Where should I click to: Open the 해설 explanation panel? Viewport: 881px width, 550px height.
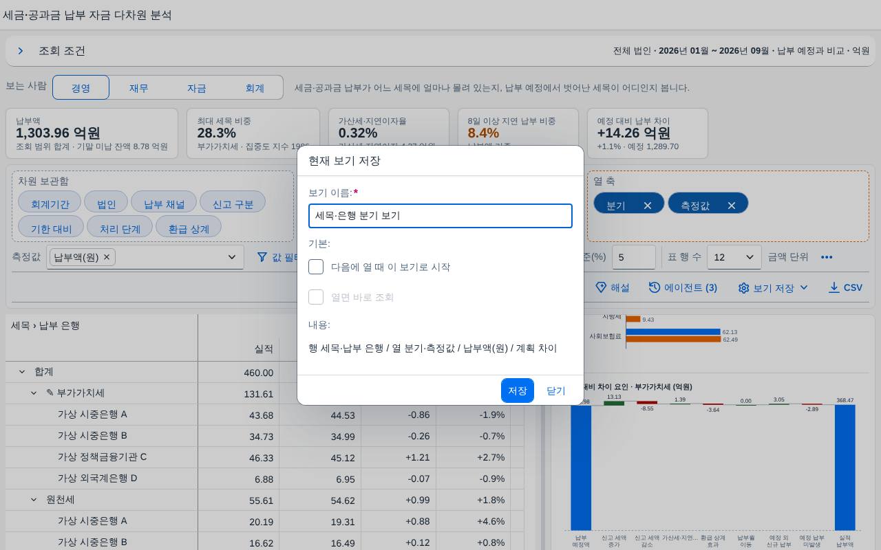(x=612, y=287)
